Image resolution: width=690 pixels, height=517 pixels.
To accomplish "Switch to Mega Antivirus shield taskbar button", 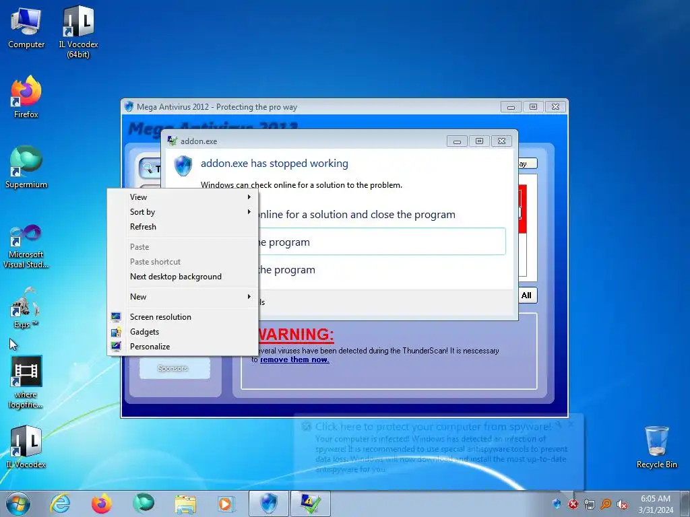I will [x=269, y=504].
